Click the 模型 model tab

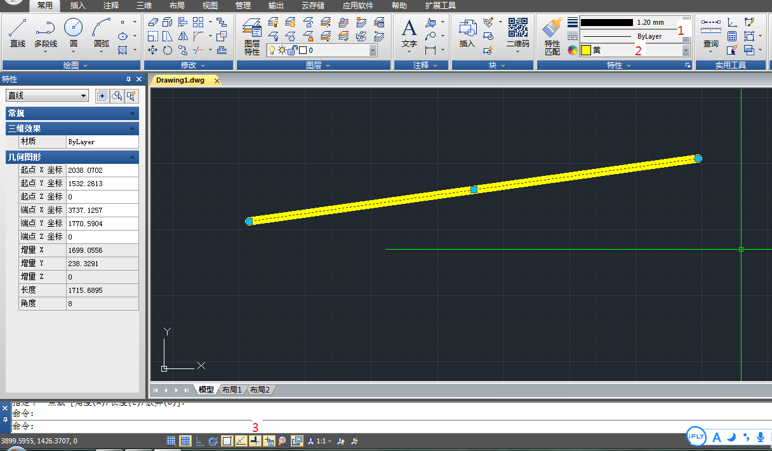point(206,389)
